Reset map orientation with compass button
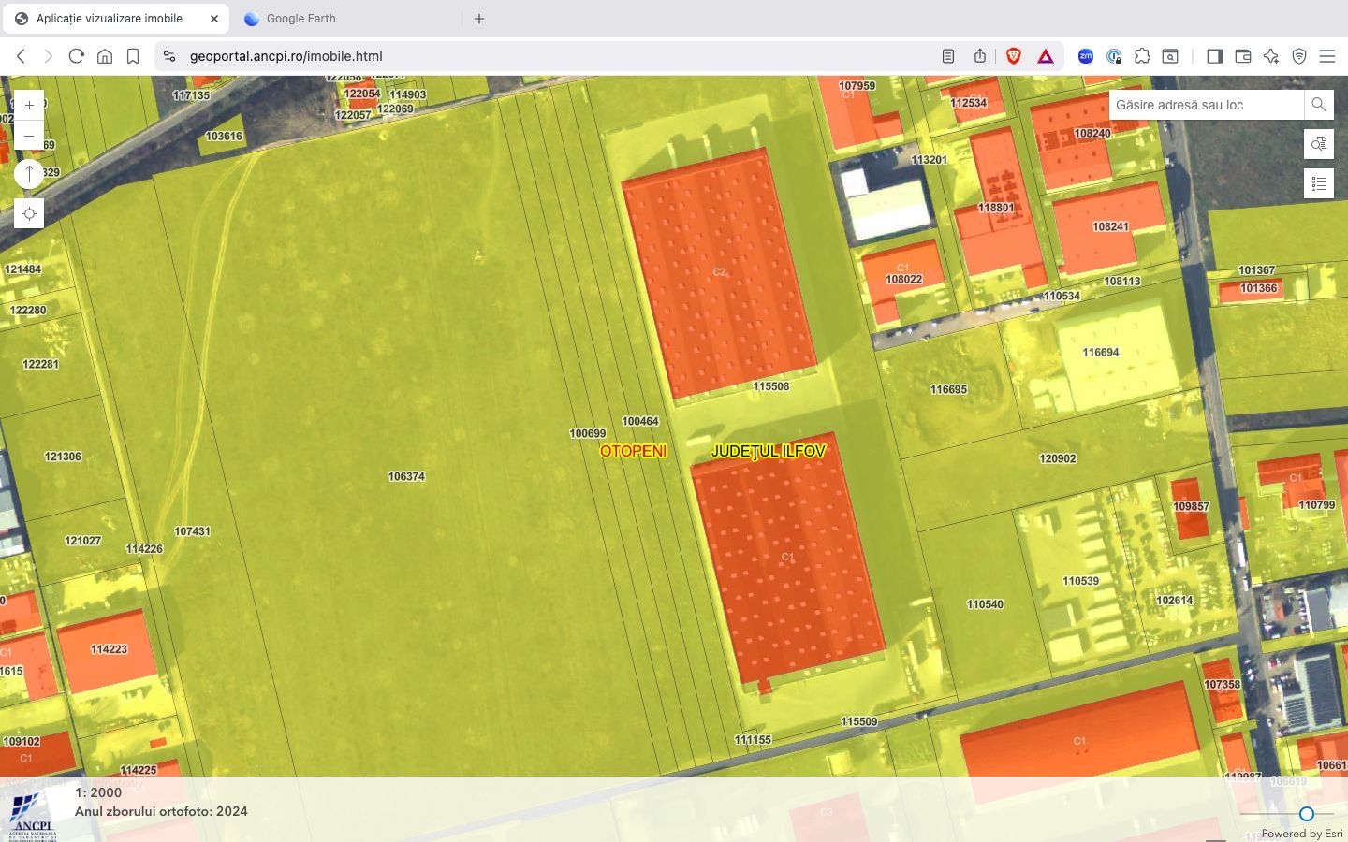1348x842 pixels. pos(29,174)
